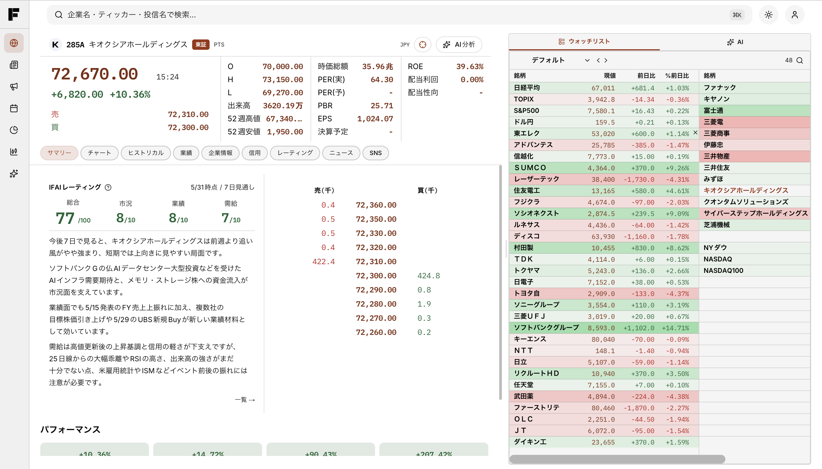This screenshot has width=822, height=469.
Task: Click the watchlist horizontal scrollbar
Action: click(617, 459)
